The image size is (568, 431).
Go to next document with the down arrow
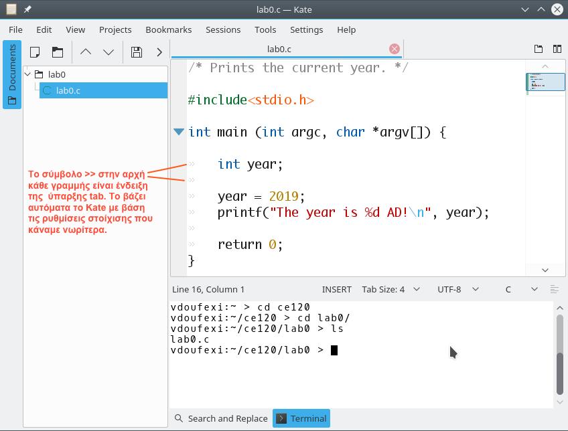[x=109, y=52]
